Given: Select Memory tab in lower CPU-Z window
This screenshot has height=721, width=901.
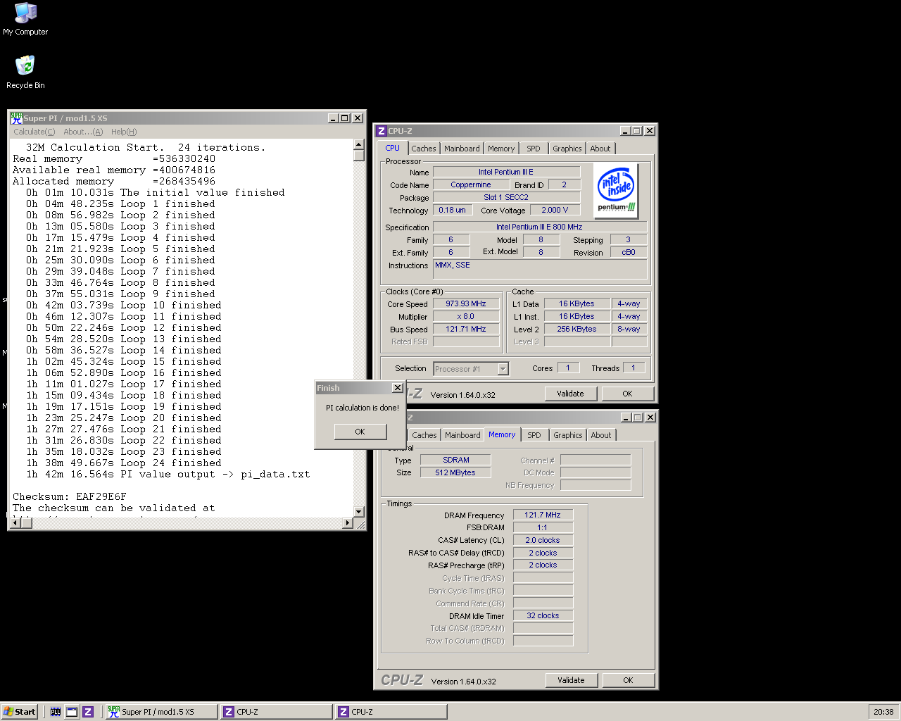Looking at the screenshot, I should click(502, 434).
